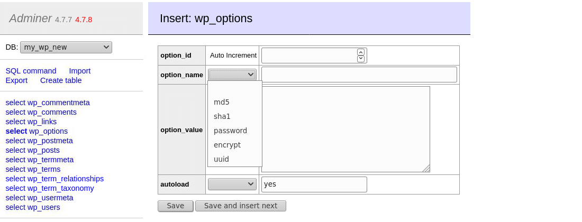The height and width of the screenshot is (222, 582).
Task: Decrement the option_id stepper down arrow
Action: 361,59
